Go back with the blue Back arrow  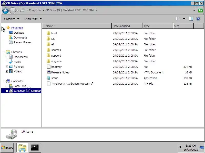5,10
